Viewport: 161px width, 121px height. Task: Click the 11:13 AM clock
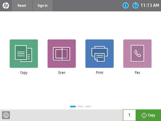click(x=150, y=5)
